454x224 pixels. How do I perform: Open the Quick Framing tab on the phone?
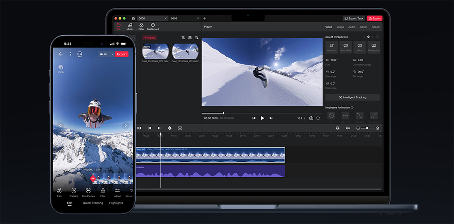point(93,203)
